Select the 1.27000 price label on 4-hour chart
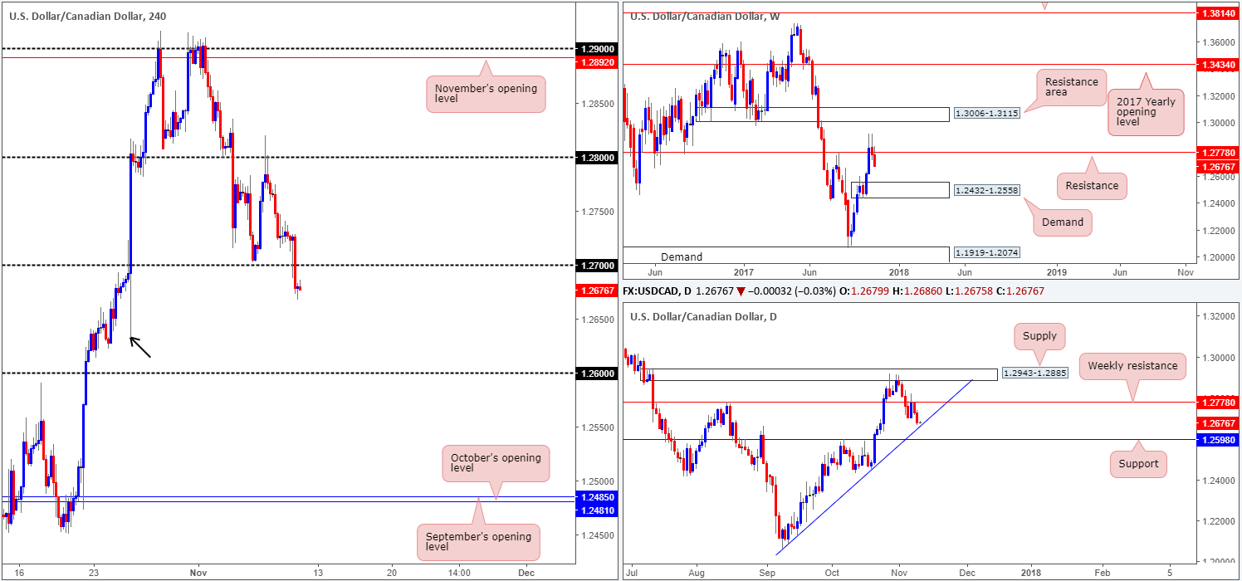This screenshot has width=1242, height=581. [595, 266]
